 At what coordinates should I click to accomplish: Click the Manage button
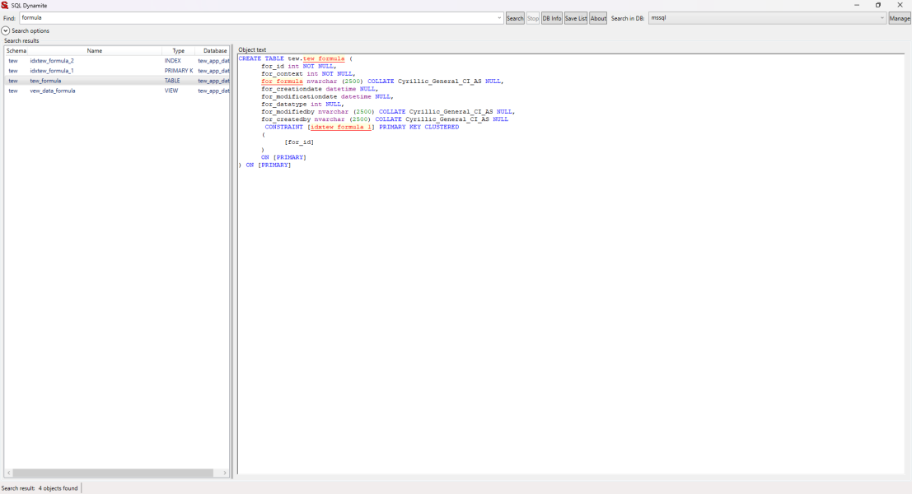click(900, 18)
